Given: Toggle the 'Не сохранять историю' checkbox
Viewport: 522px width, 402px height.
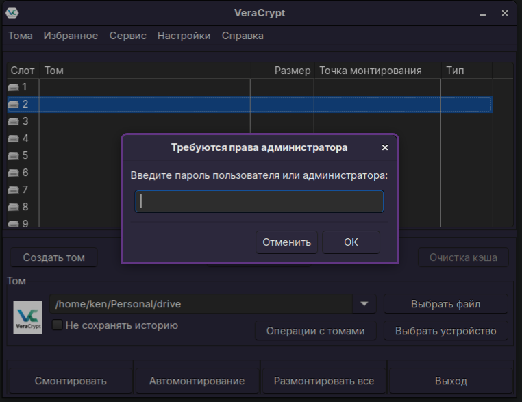Looking at the screenshot, I should point(58,325).
